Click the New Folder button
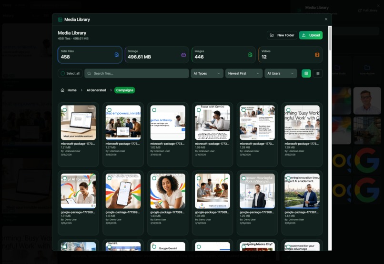Viewport: 384px width, 264px height. (x=282, y=35)
